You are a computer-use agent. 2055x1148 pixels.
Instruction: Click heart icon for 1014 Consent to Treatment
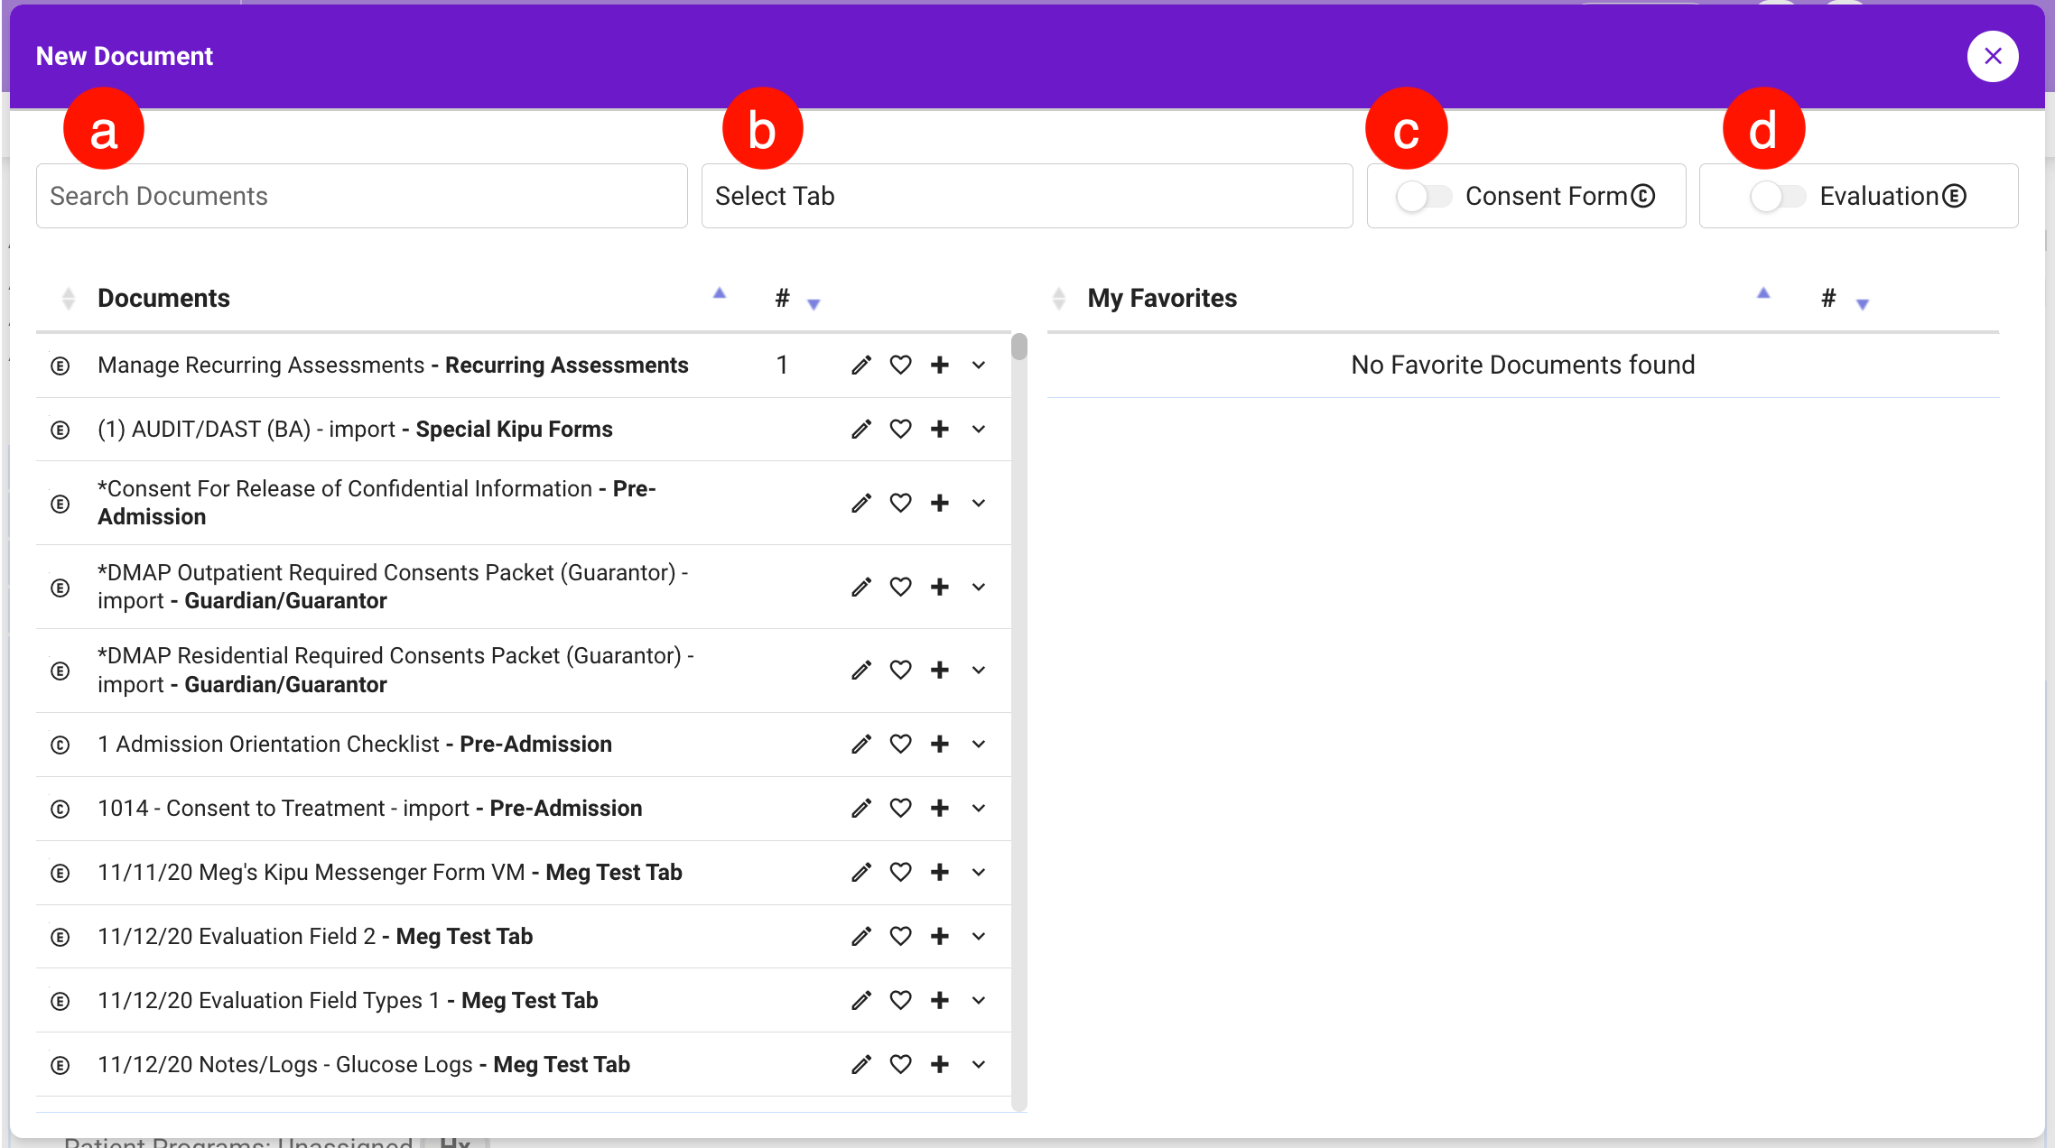[x=900, y=808]
